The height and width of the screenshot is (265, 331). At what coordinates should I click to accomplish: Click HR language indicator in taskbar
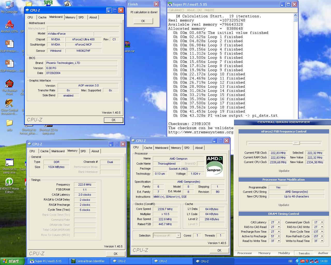pyautogui.click(x=290, y=261)
